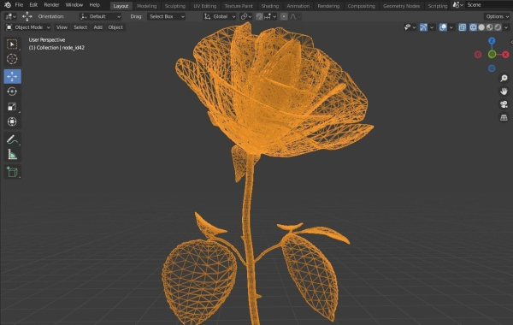Open the viewport Select menu
This screenshot has height=325, width=513.
(80, 27)
